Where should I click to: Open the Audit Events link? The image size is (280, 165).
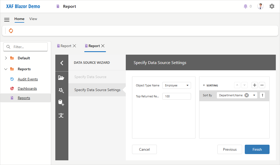[28, 79]
